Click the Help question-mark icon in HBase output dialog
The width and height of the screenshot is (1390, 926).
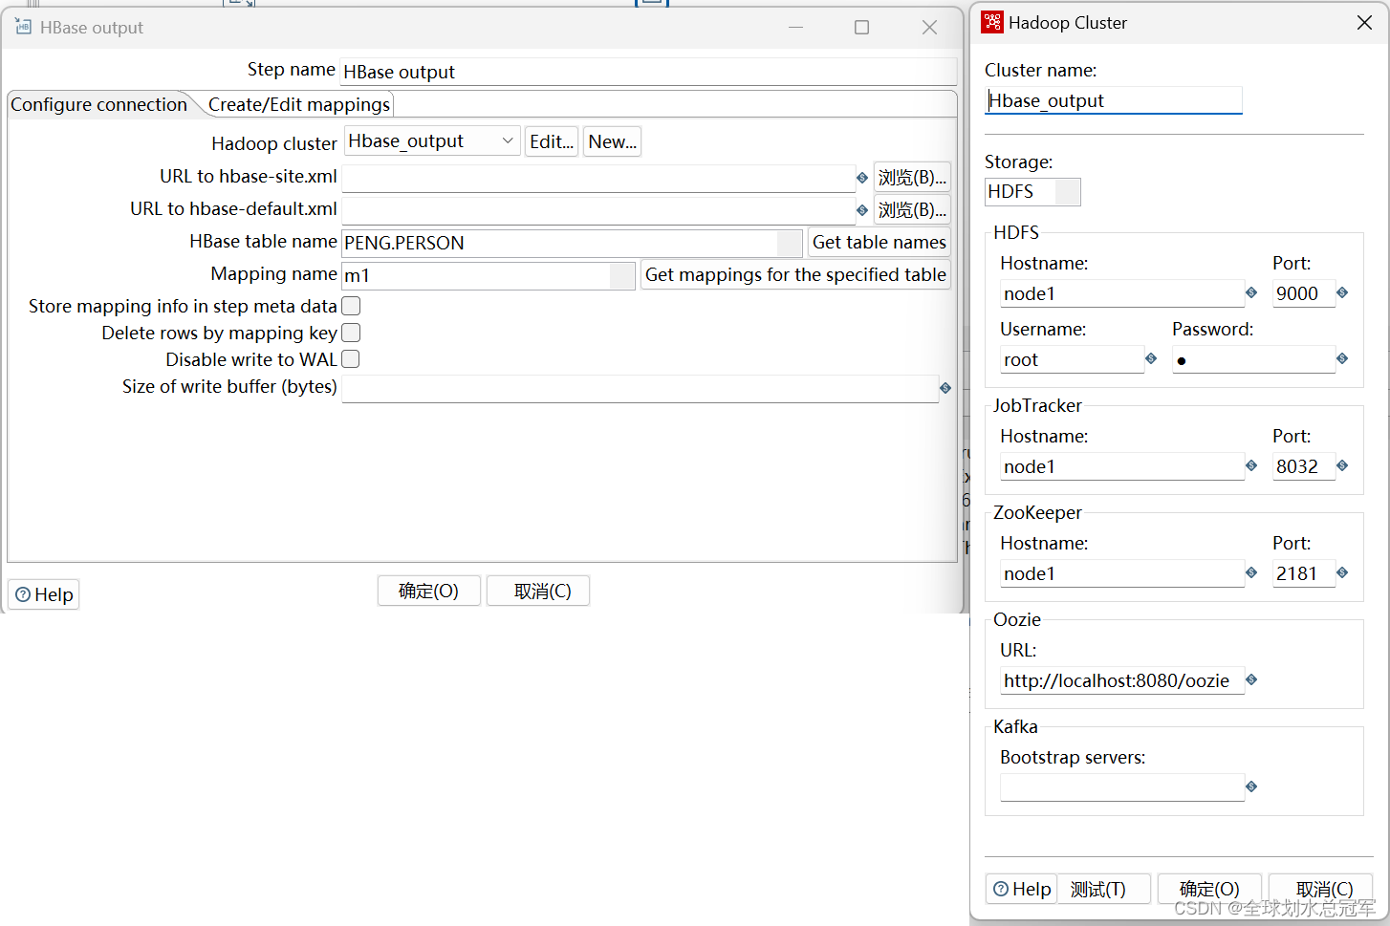click(x=21, y=593)
